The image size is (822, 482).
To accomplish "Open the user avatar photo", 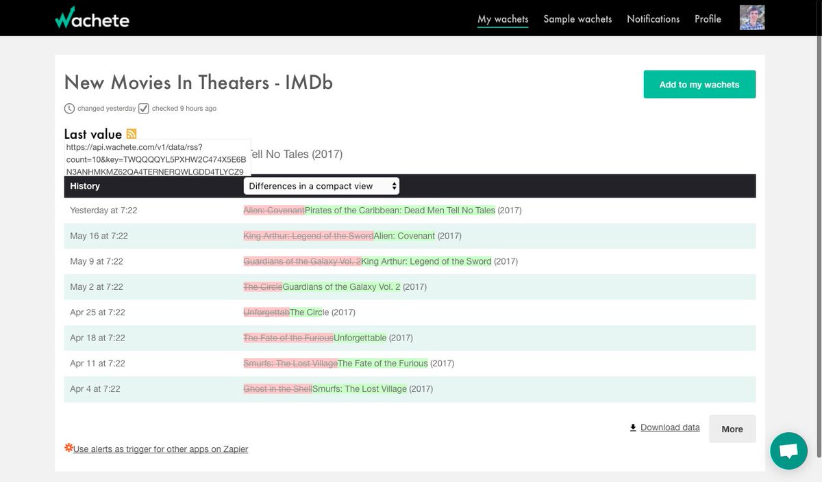I will [x=752, y=18].
